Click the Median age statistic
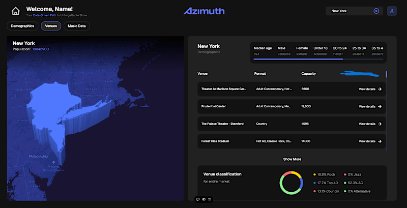This screenshot has width=407, height=208. pyautogui.click(x=263, y=51)
